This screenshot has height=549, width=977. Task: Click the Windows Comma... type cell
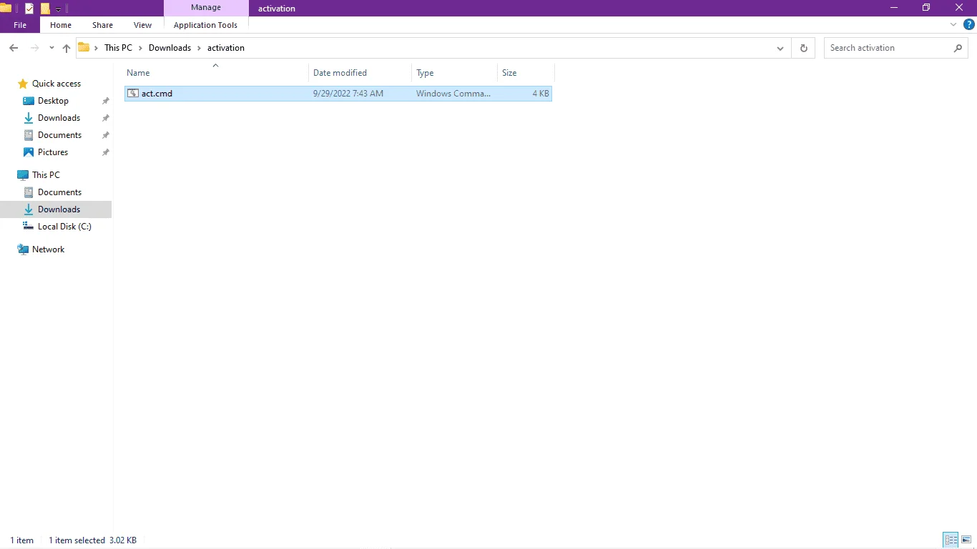453,94
